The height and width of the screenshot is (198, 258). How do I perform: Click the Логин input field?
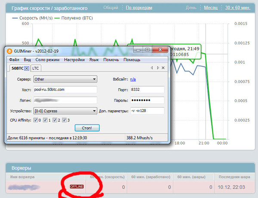[x=65, y=100]
